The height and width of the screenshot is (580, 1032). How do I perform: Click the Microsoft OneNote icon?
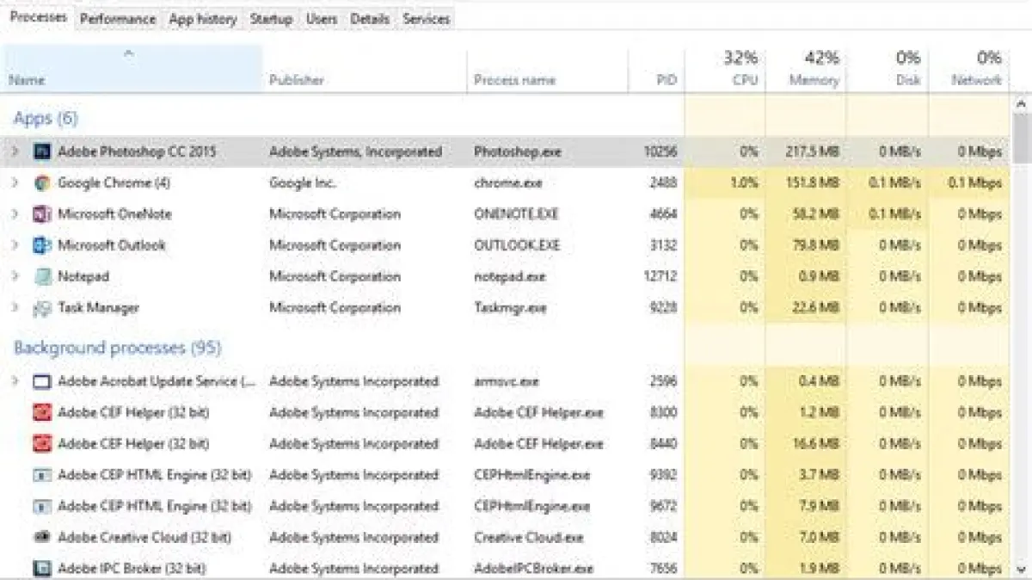click(42, 214)
